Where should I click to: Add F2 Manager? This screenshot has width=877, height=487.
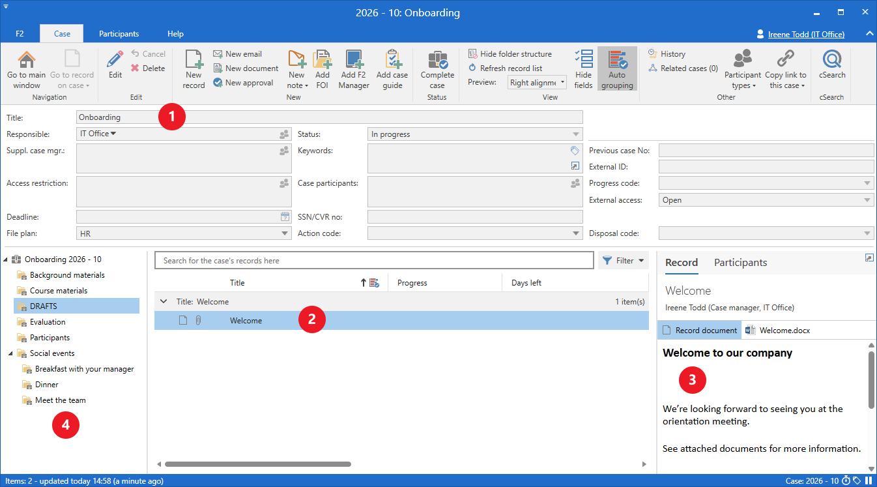(354, 69)
